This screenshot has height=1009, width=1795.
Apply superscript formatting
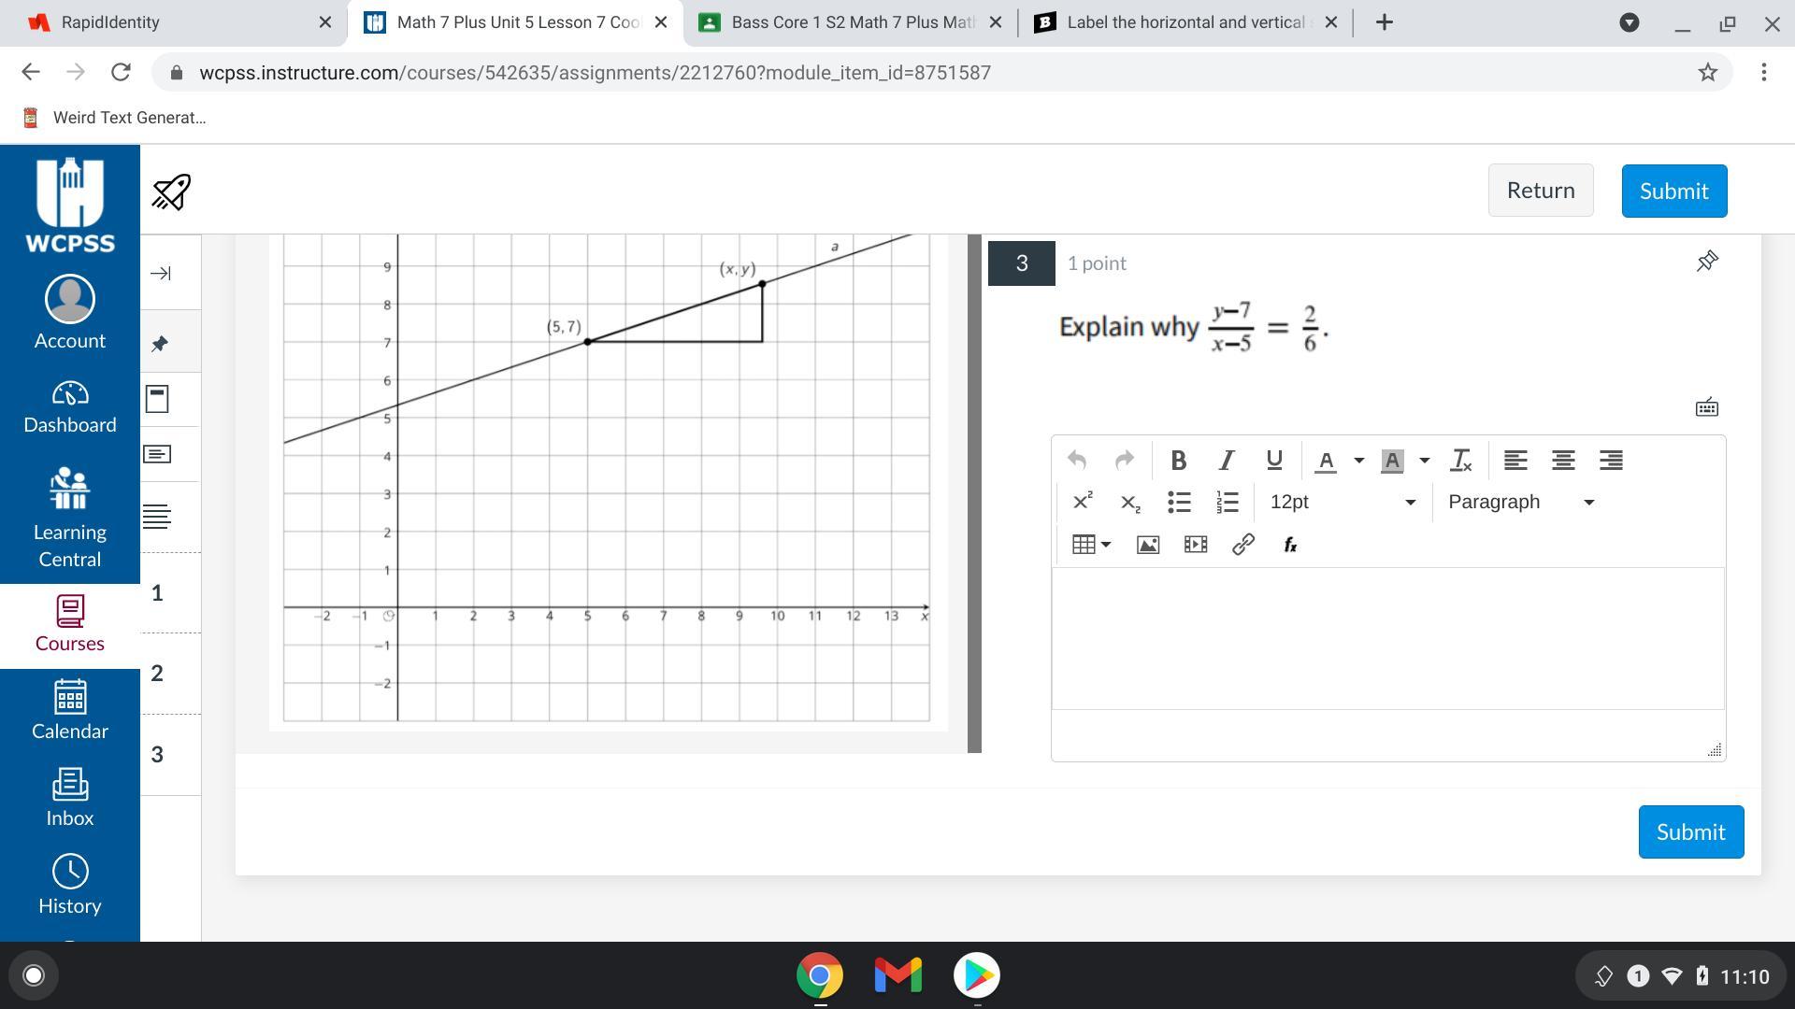pyautogui.click(x=1083, y=503)
